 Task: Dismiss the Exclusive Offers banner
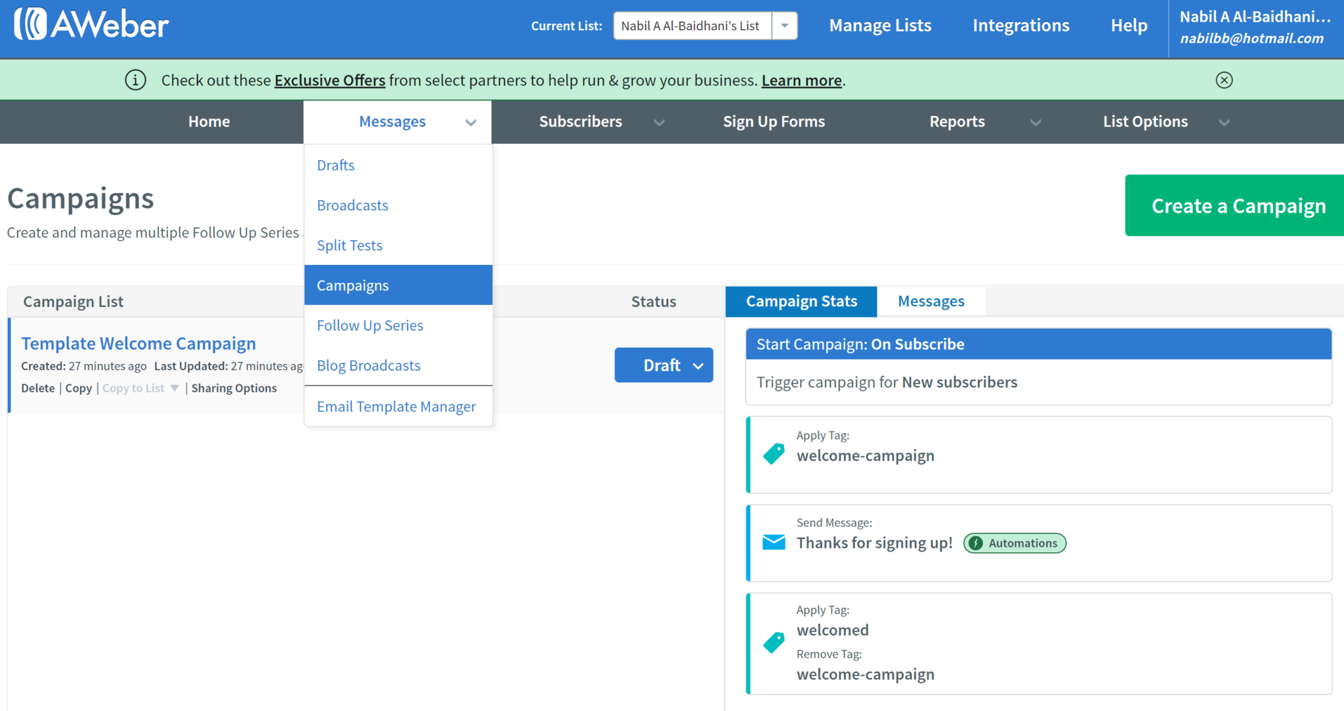tap(1224, 80)
